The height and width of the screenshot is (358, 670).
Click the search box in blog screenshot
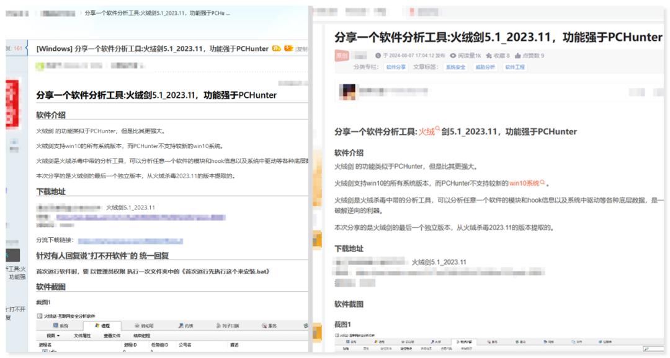[653, 349]
